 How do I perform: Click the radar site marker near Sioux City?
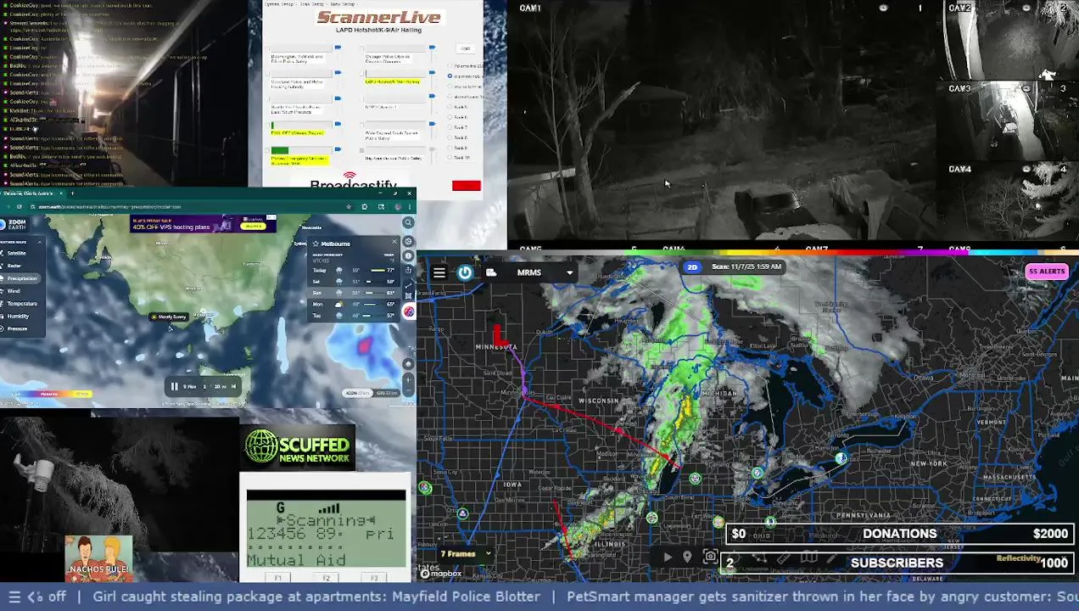click(425, 487)
